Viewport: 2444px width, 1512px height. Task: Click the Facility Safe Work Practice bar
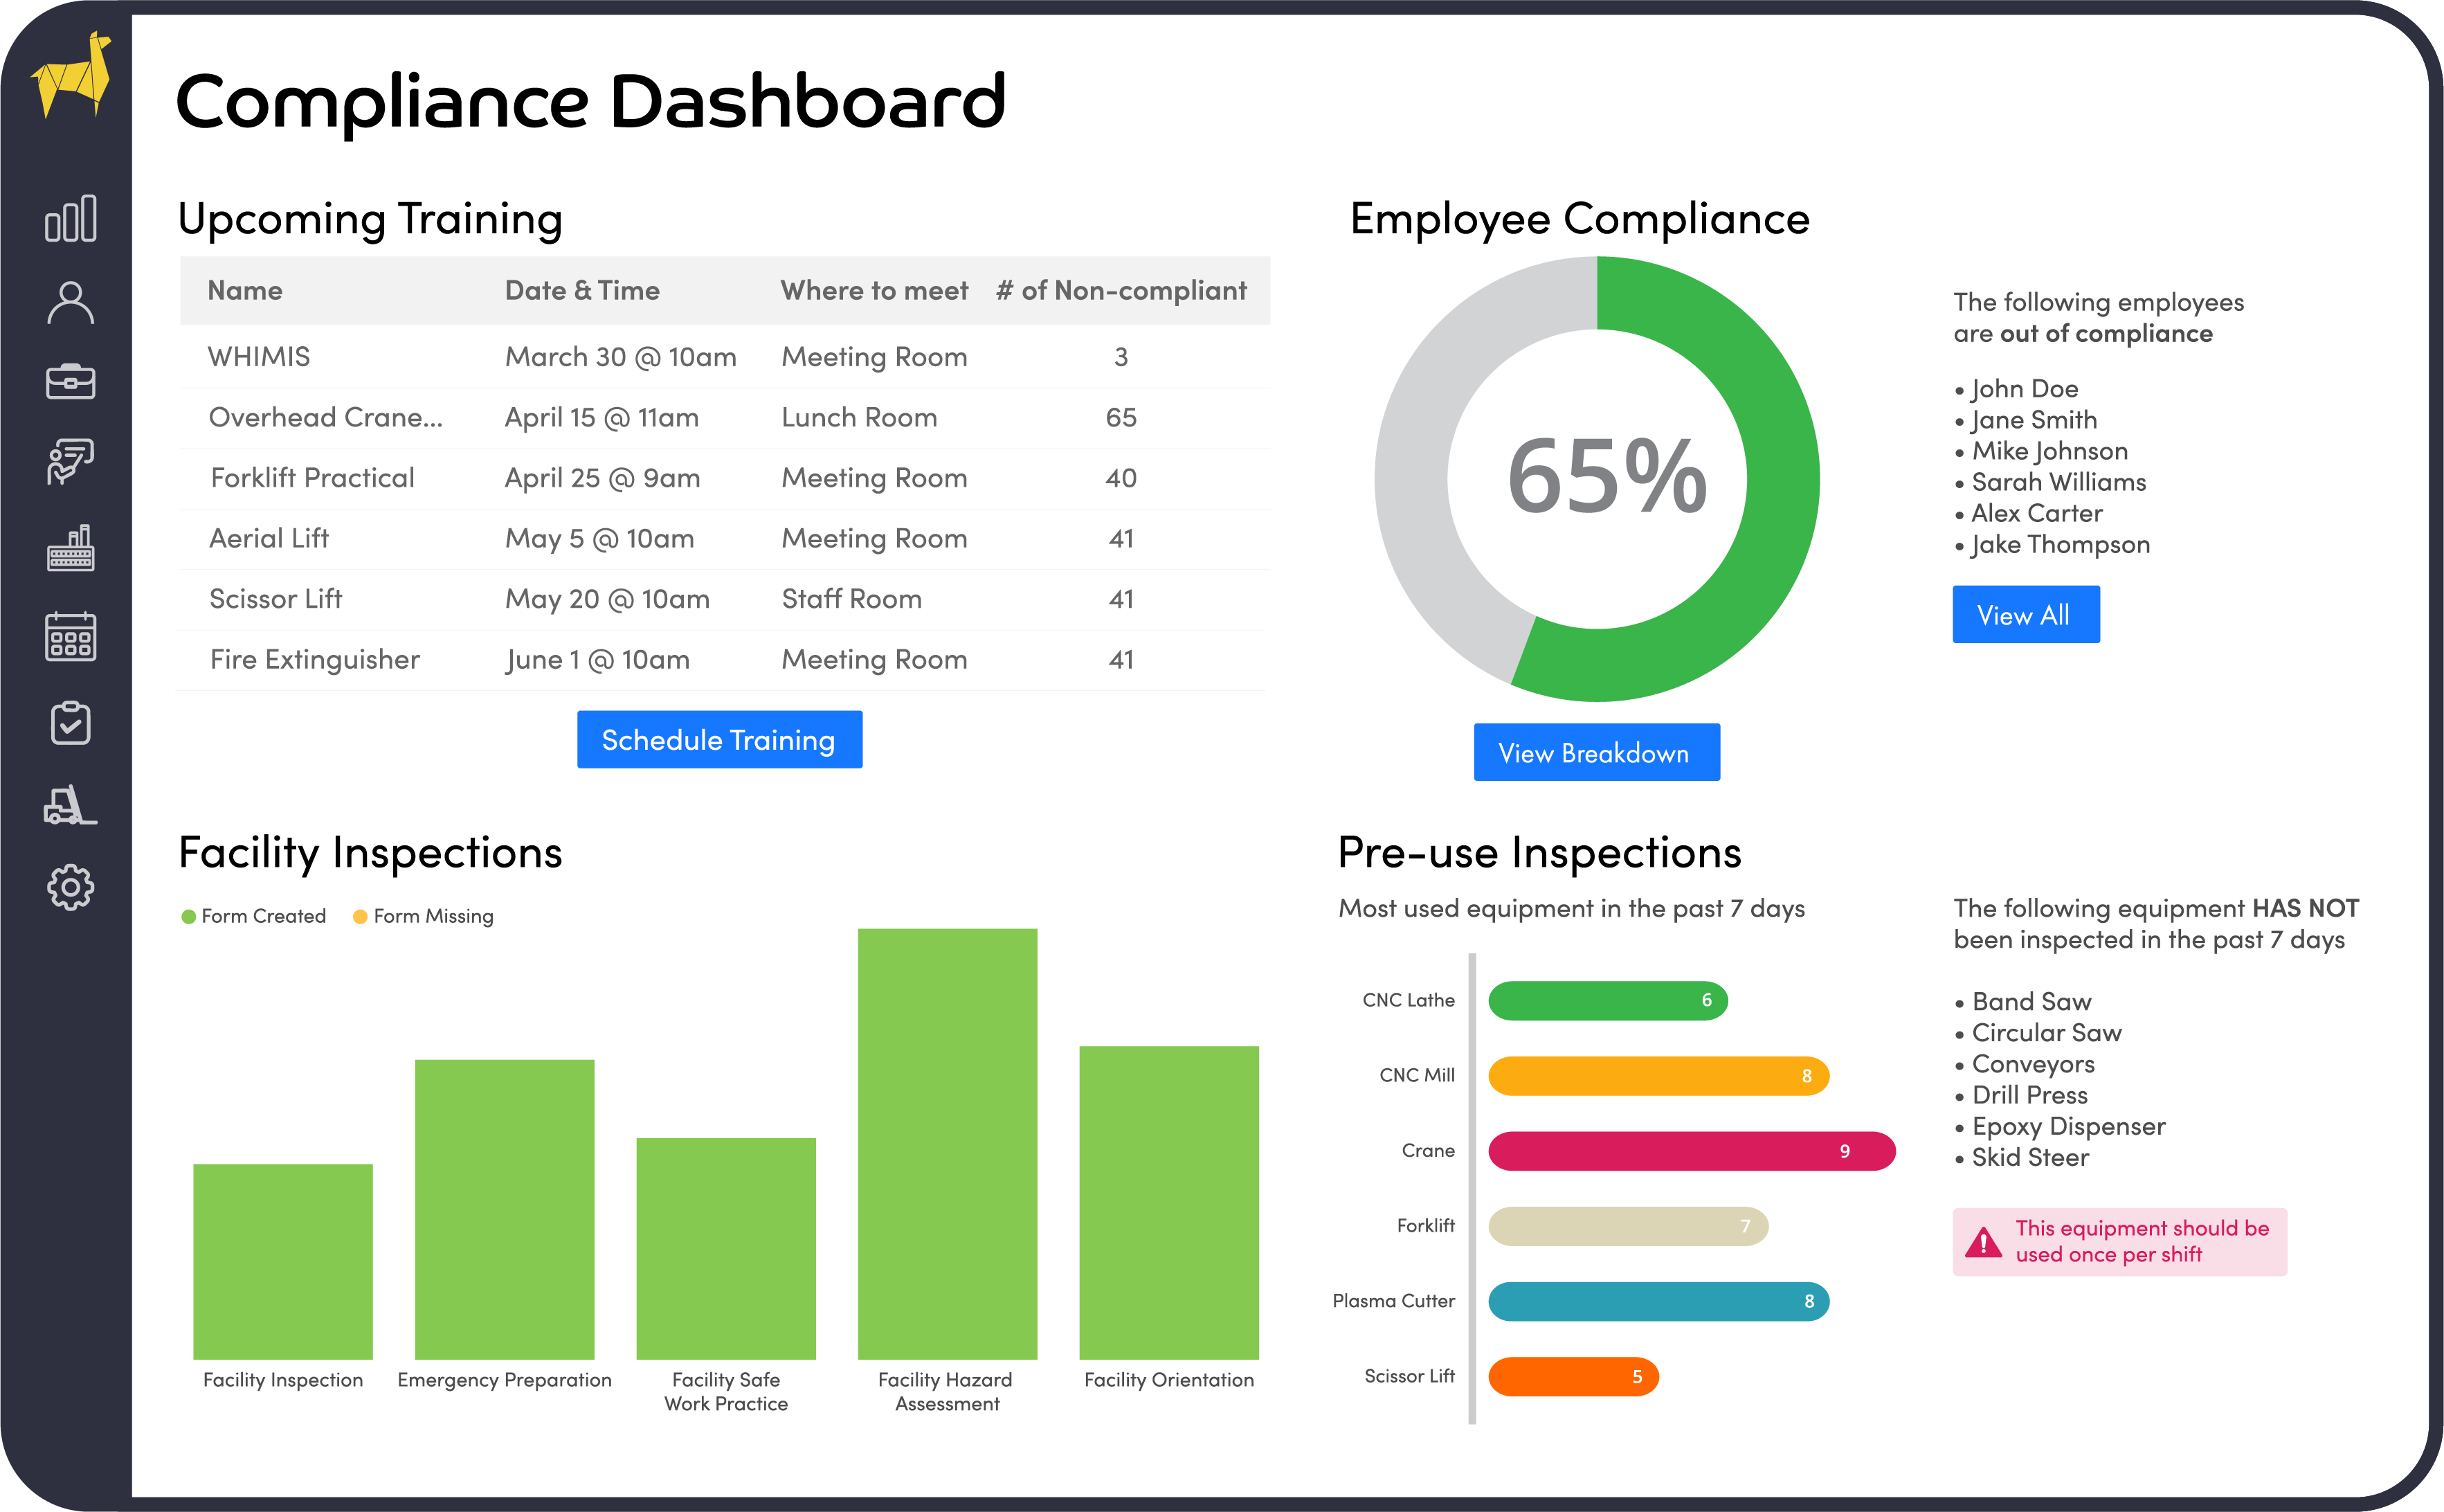725,1248
